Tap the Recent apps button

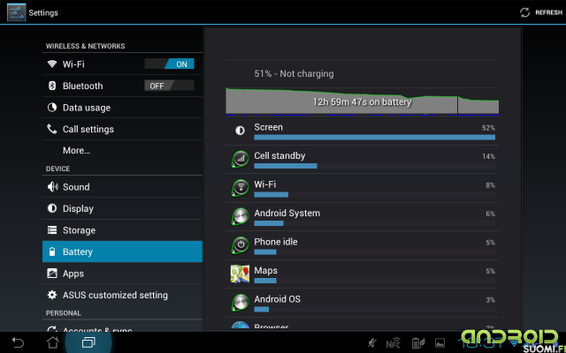click(x=88, y=342)
